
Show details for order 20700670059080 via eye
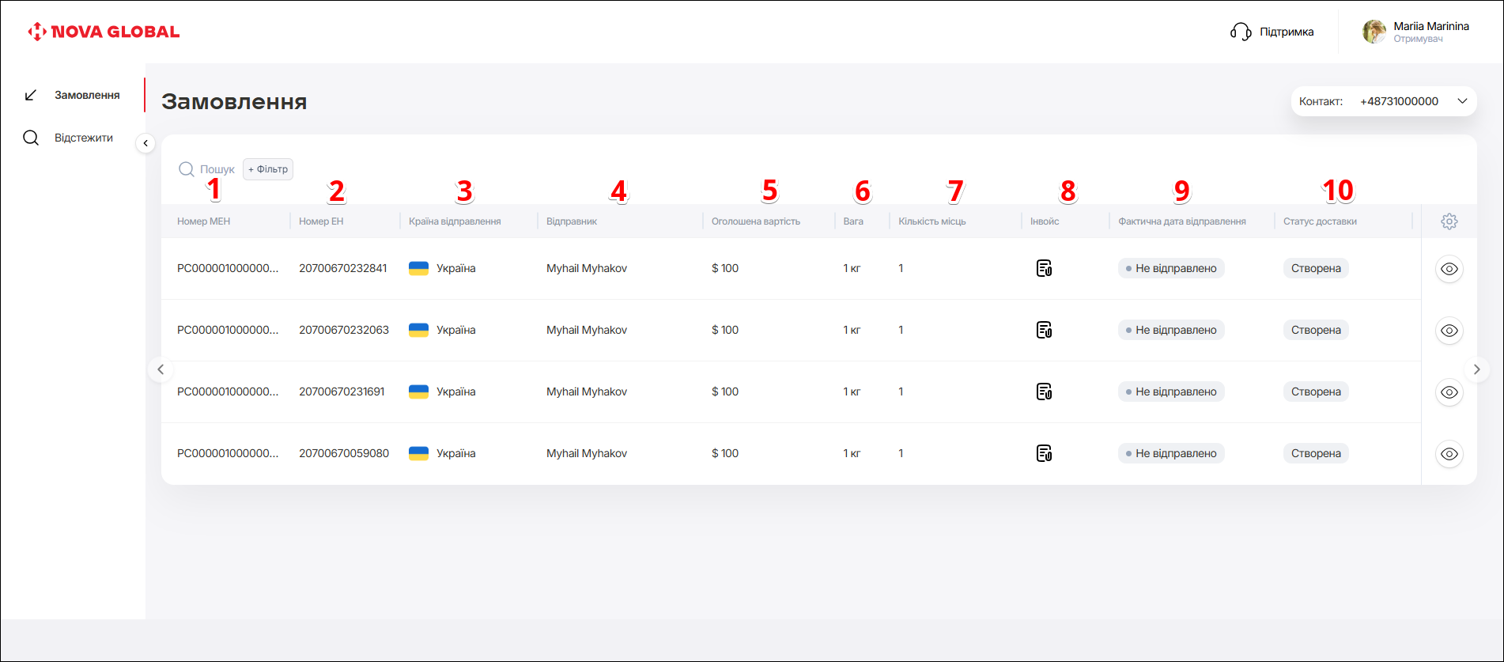pos(1449,454)
